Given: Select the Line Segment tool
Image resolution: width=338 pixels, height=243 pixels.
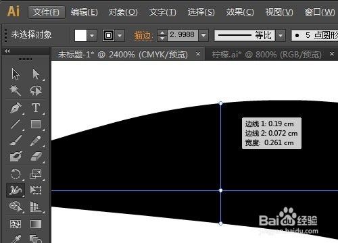Looking at the screenshot, I should coord(16,124).
